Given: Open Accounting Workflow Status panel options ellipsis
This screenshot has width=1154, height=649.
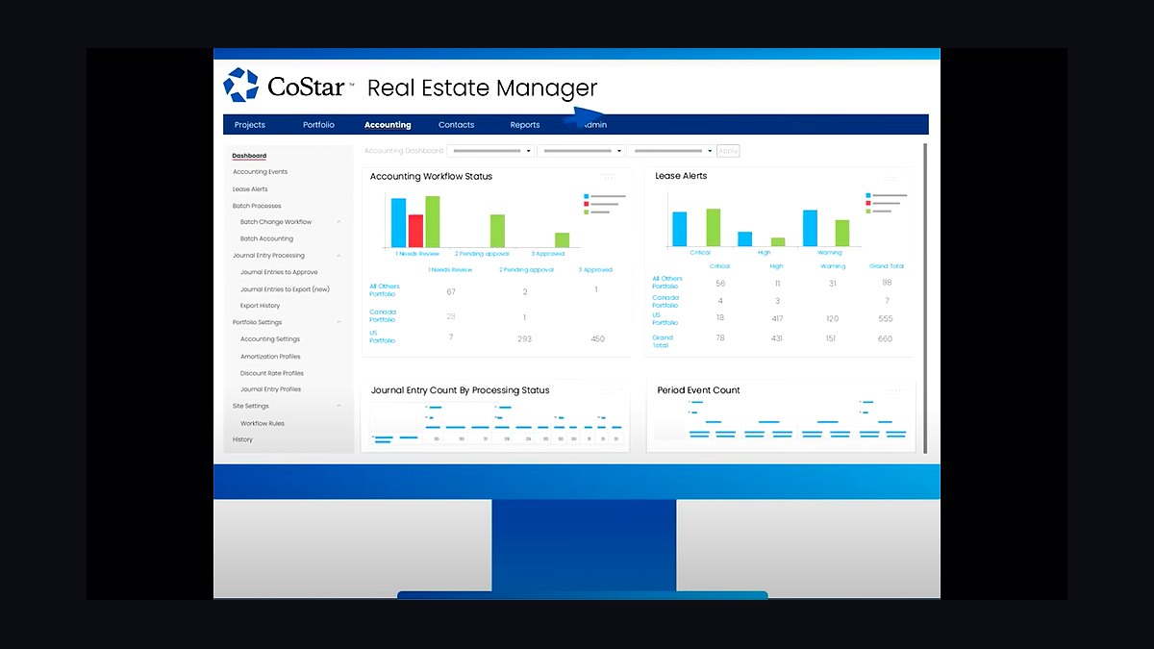Looking at the screenshot, I should [x=609, y=177].
